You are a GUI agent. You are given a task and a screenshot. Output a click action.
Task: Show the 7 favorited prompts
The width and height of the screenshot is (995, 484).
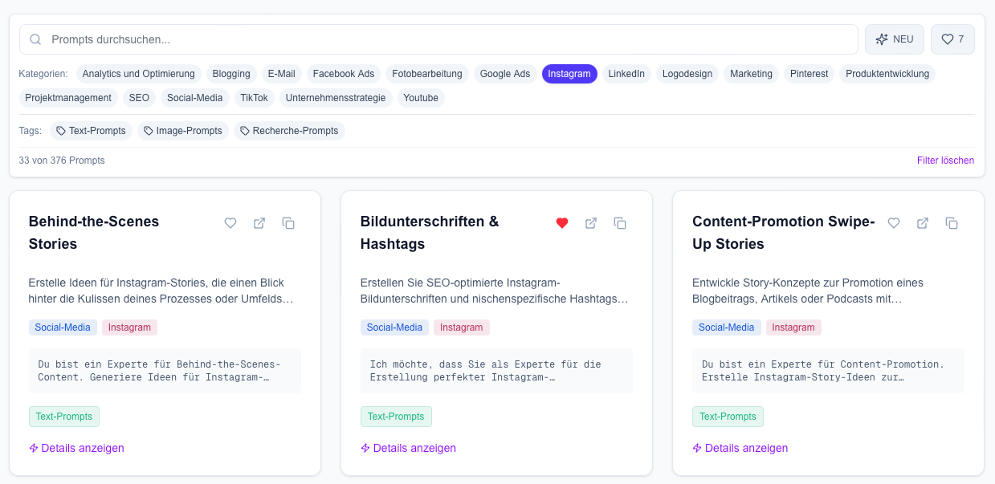click(x=952, y=39)
